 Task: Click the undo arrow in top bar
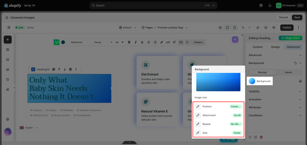tap(243, 28)
